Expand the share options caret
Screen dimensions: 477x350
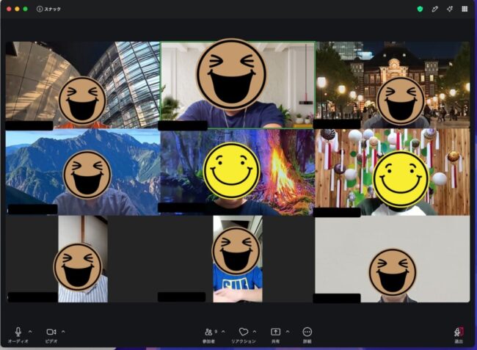coord(288,332)
